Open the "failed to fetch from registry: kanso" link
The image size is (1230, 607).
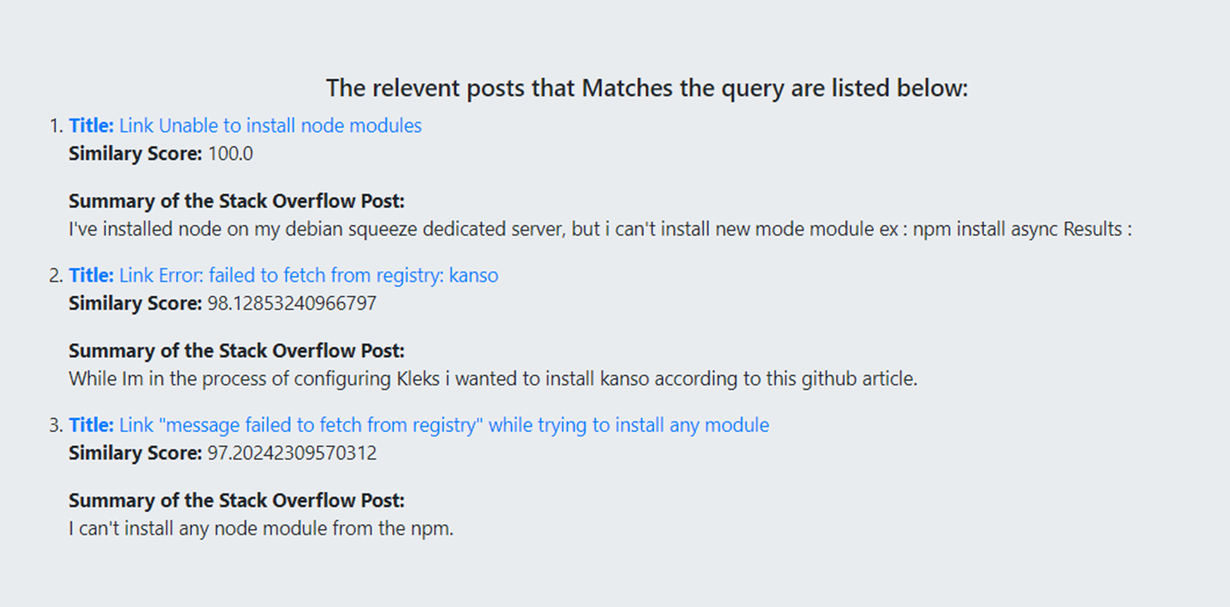[x=309, y=276]
